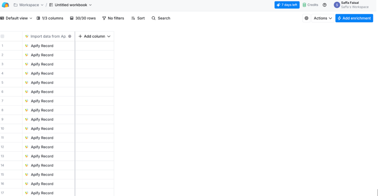This screenshot has width=378, height=196.
Task: Toggle the select-all rows checkbox
Action: 2,36
